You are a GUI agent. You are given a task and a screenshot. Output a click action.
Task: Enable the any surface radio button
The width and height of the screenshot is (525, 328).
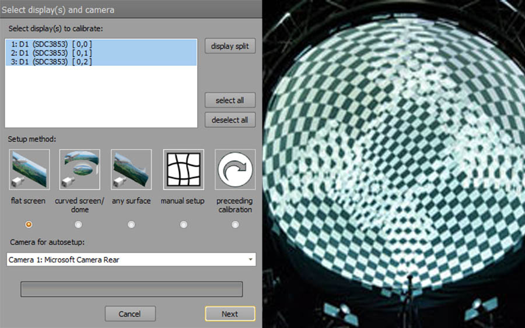pos(131,224)
